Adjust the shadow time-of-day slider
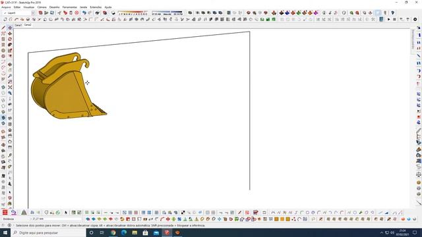The image size is (422, 237). click(167, 13)
